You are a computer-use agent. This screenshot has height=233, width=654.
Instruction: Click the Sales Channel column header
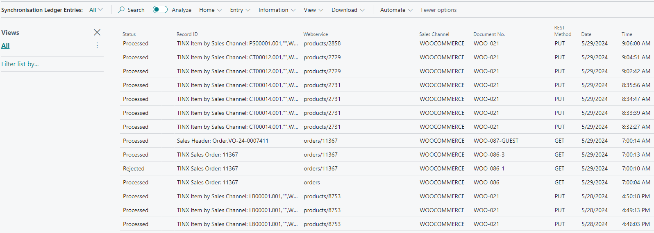click(434, 34)
